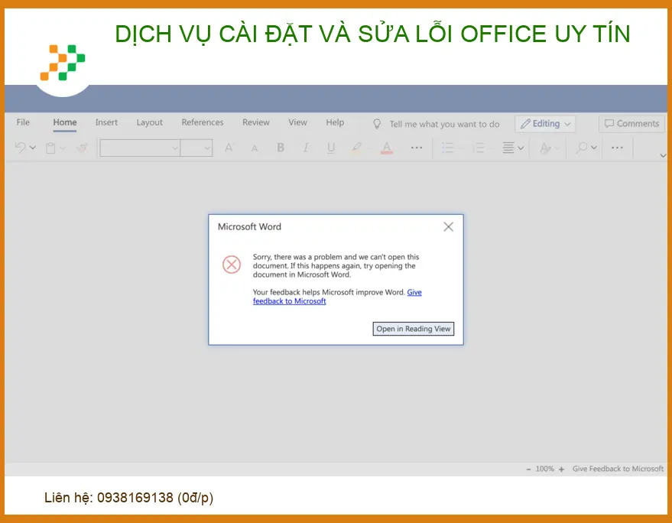Close the Microsoft Word error dialog

pyautogui.click(x=448, y=227)
